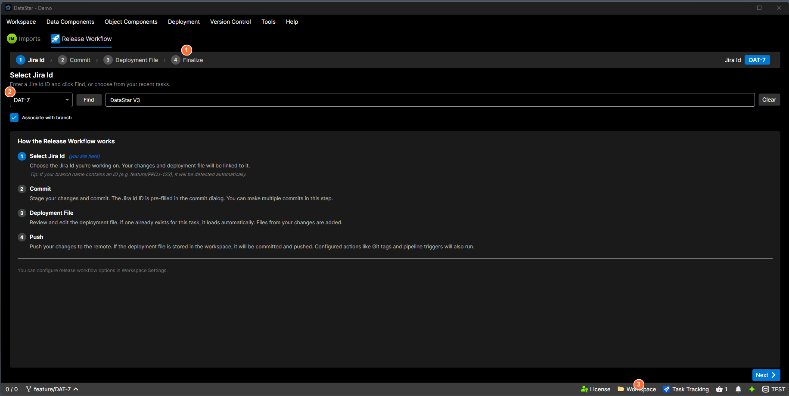789x396 pixels.
Task: Open Task Tracking (Jira) status item
Action: tap(686, 389)
